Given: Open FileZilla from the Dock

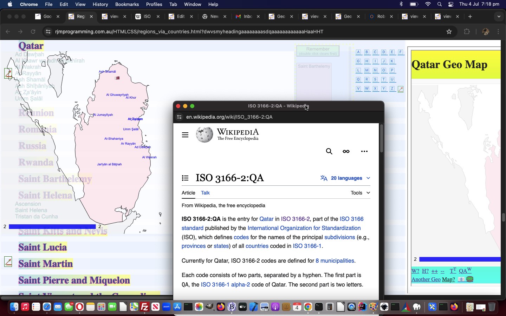Looking at the screenshot, I should pos(144,307).
